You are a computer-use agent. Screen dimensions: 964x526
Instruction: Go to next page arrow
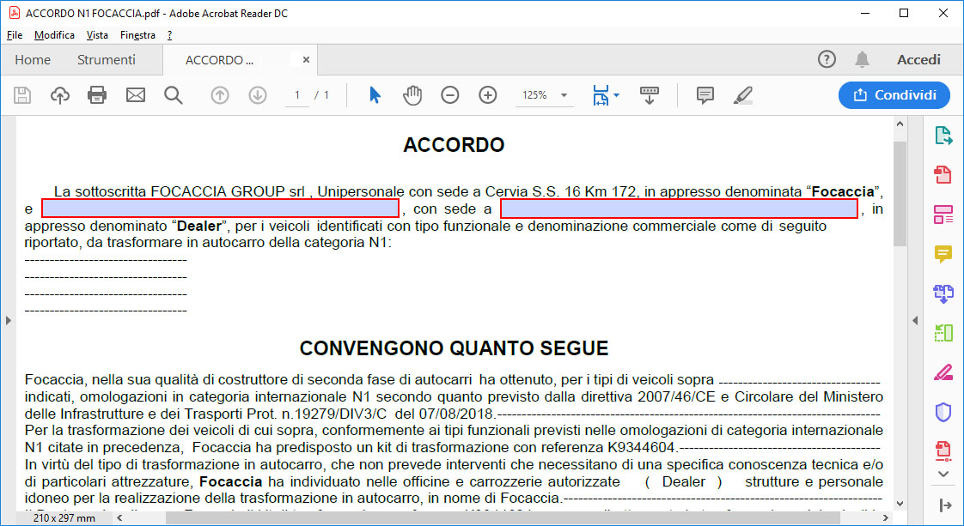pyautogui.click(x=258, y=95)
